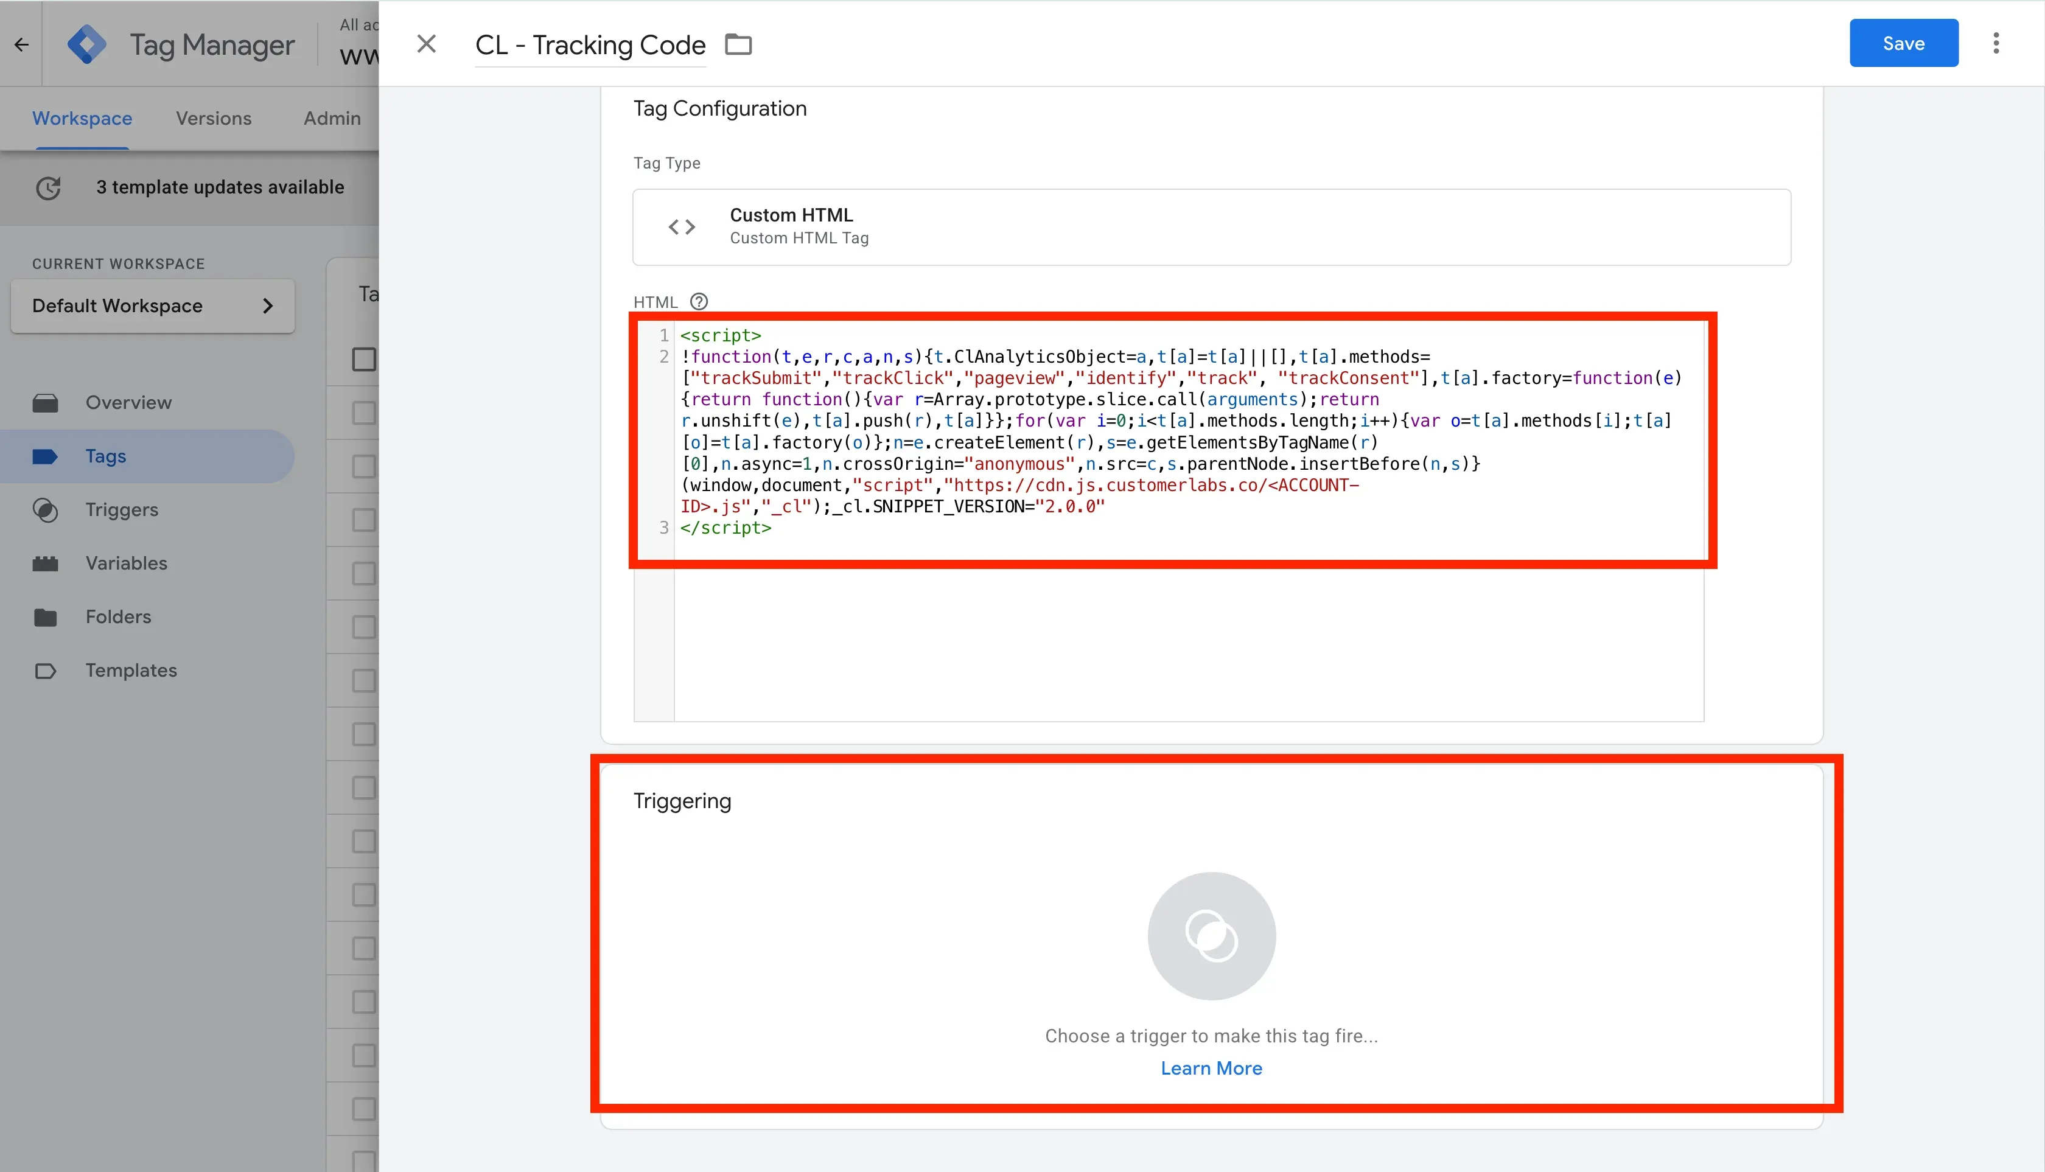Click the folder icon next to tag name

(738, 44)
